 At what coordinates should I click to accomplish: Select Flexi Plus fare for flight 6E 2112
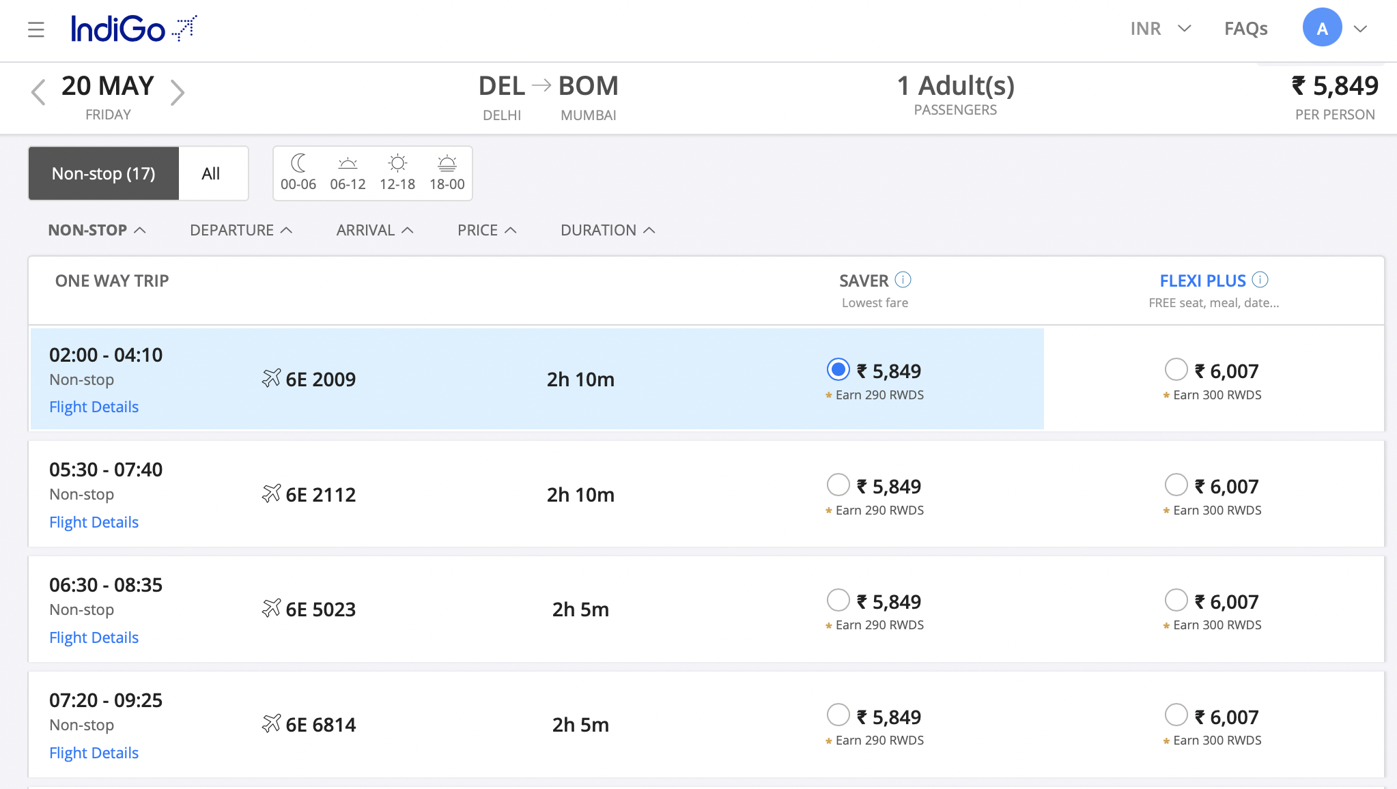(x=1176, y=485)
